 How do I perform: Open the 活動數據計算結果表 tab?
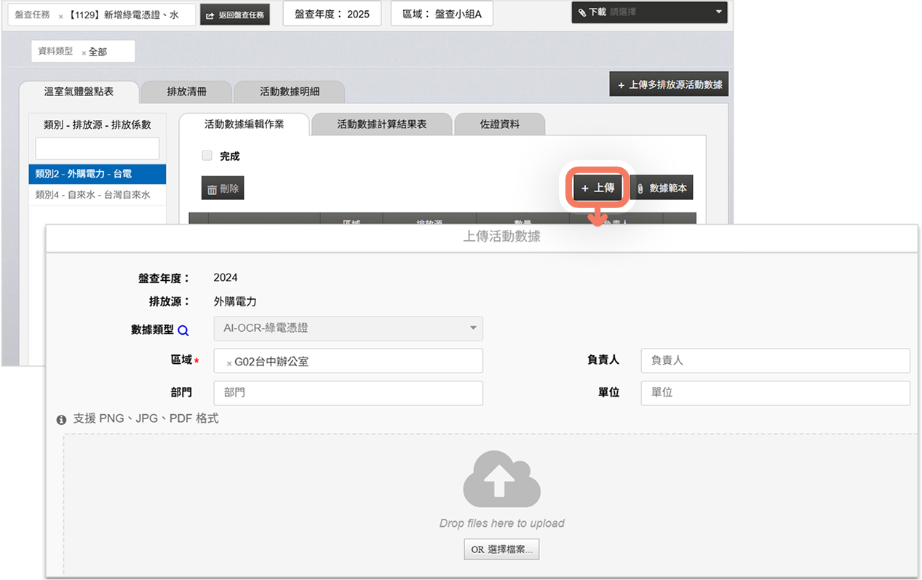[x=381, y=124]
